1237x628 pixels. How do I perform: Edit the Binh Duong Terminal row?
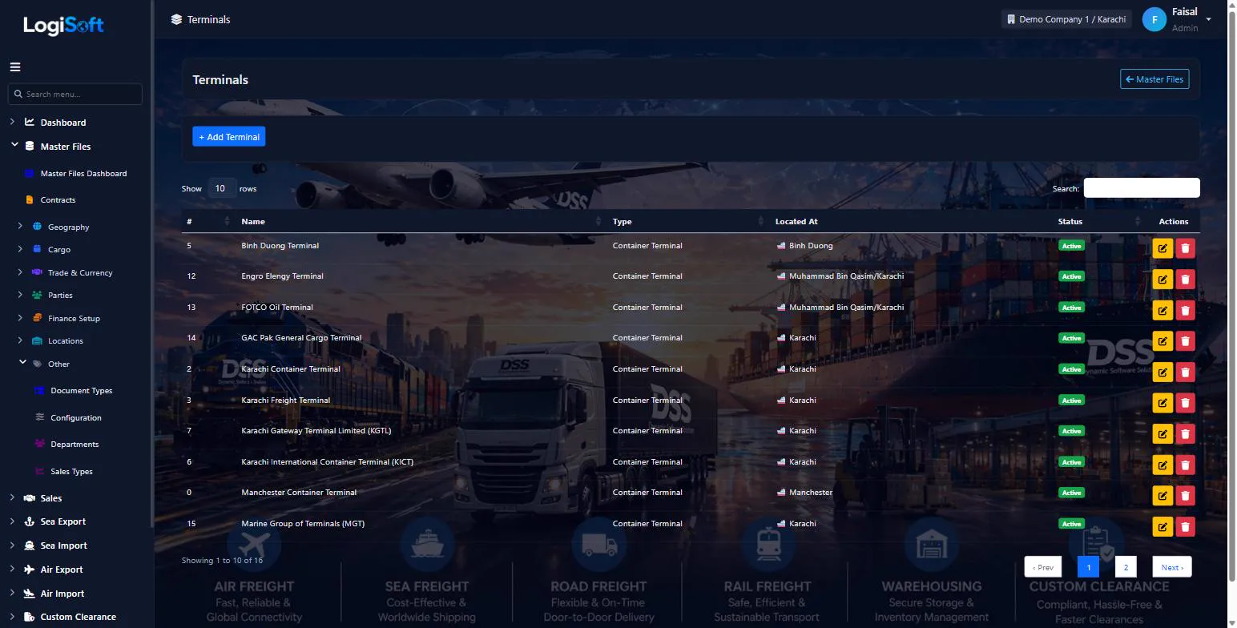coord(1162,248)
